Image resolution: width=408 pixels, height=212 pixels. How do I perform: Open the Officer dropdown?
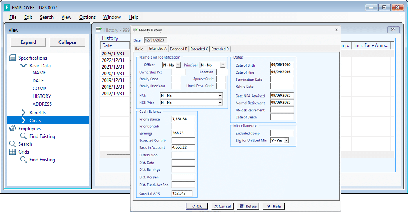click(178, 65)
